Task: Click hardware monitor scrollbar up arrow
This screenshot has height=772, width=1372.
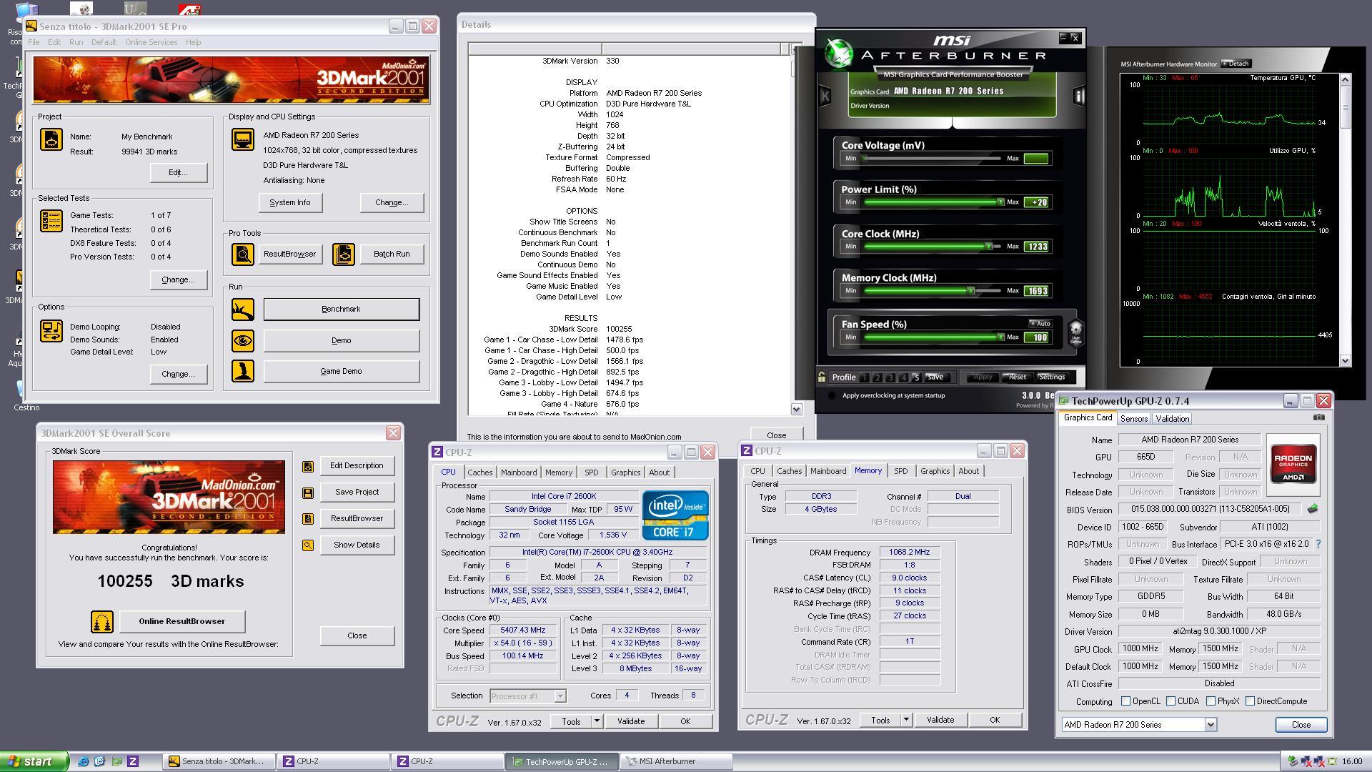Action: tap(1346, 79)
